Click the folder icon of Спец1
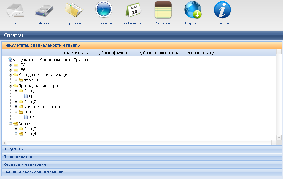 (21, 91)
